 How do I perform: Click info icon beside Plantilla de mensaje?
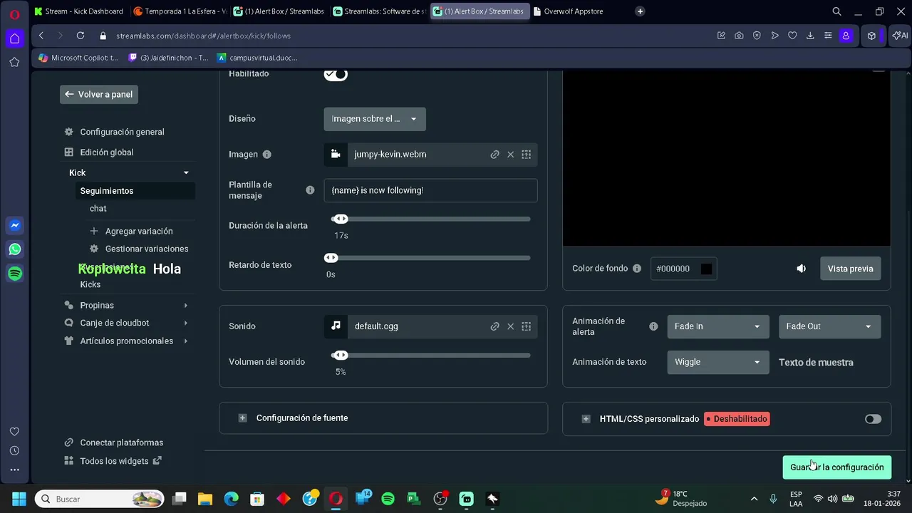[310, 190]
